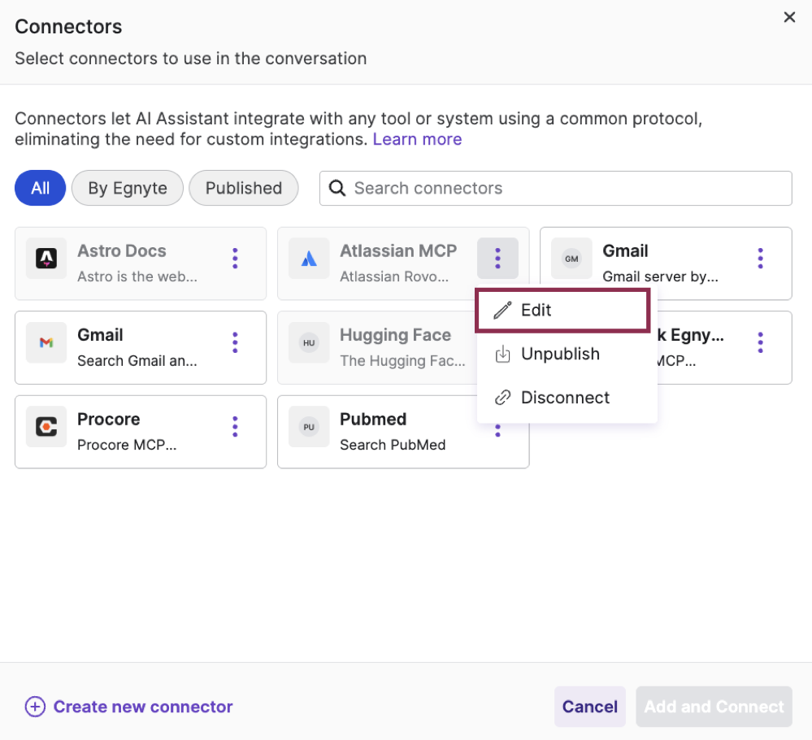This screenshot has height=740, width=812.
Task: Click the Atlassian MCP logo icon
Action: click(x=308, y=259)
